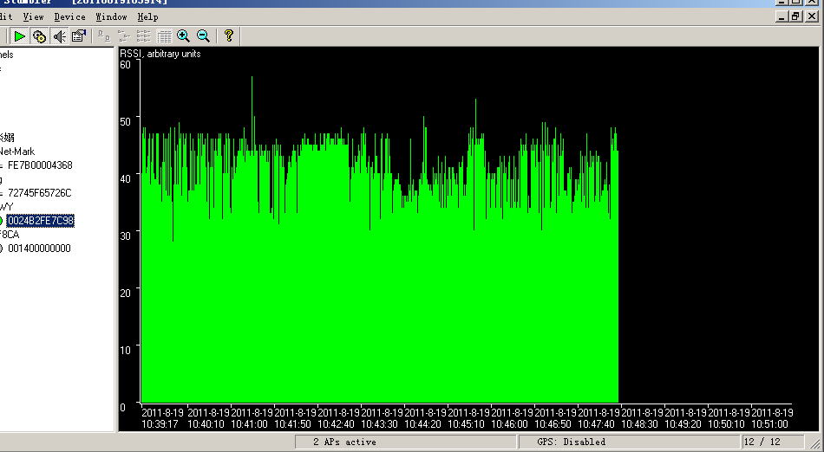Open the Device menu
The image size is (824, 452).
point(69,16)
